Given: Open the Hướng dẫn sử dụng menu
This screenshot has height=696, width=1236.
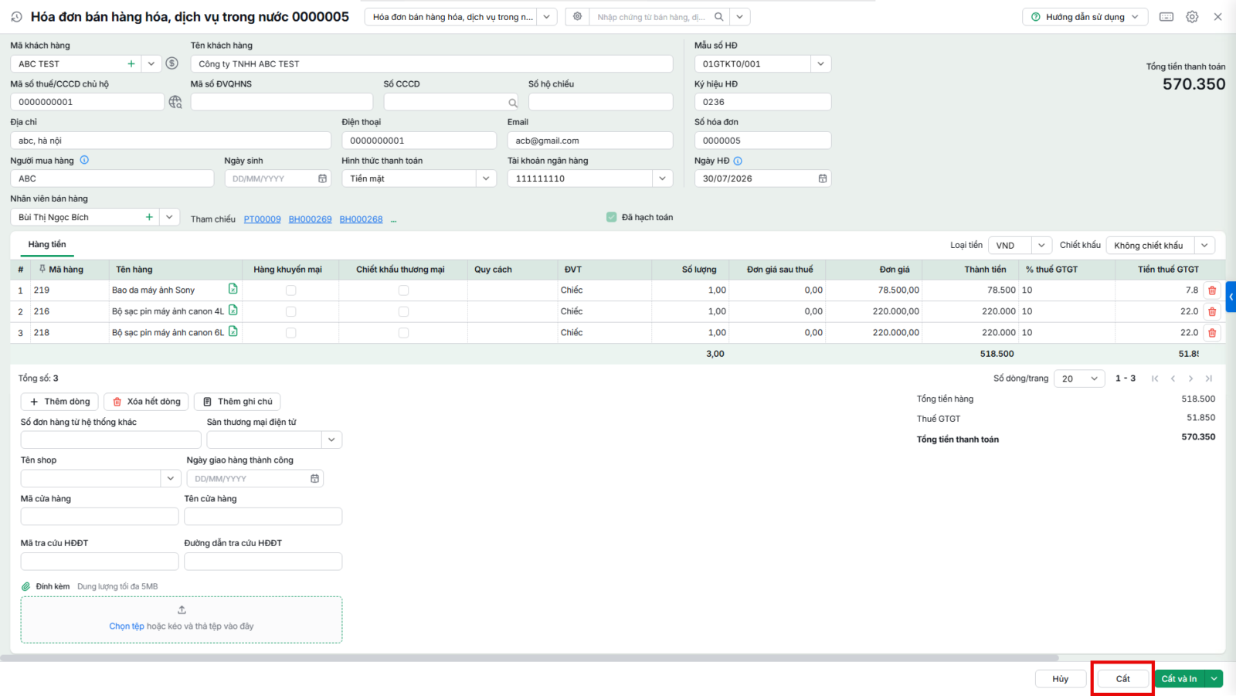Looking at the screenshot, I should click(x=1085, y=16).
